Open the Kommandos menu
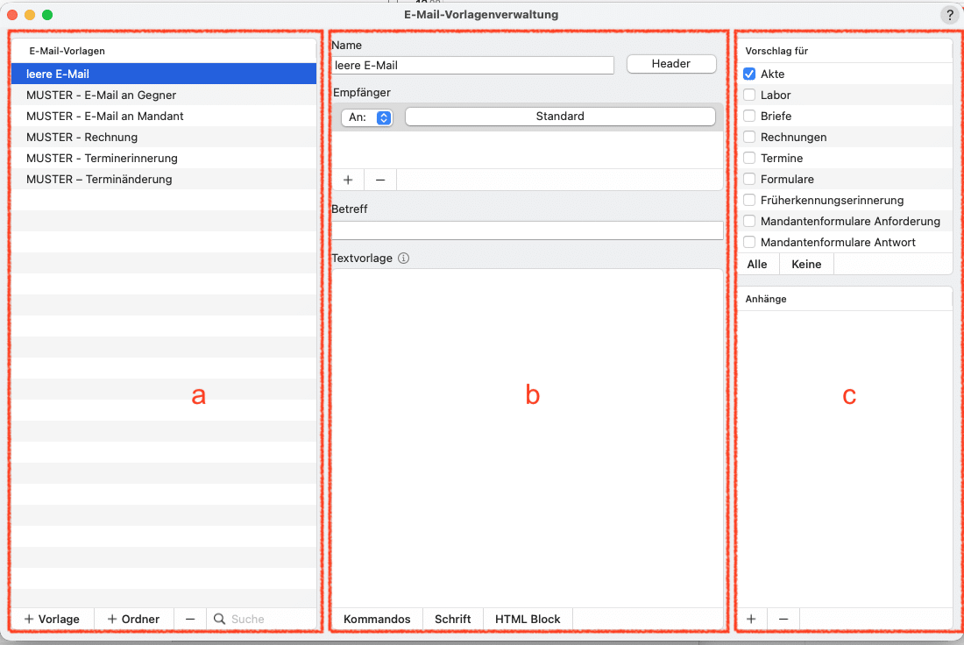964x645 pixels. (377, 619)
